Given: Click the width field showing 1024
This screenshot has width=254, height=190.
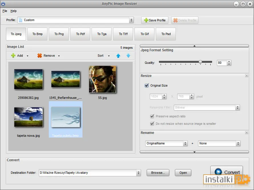Looking at the screenshot, I should (156, 97).
